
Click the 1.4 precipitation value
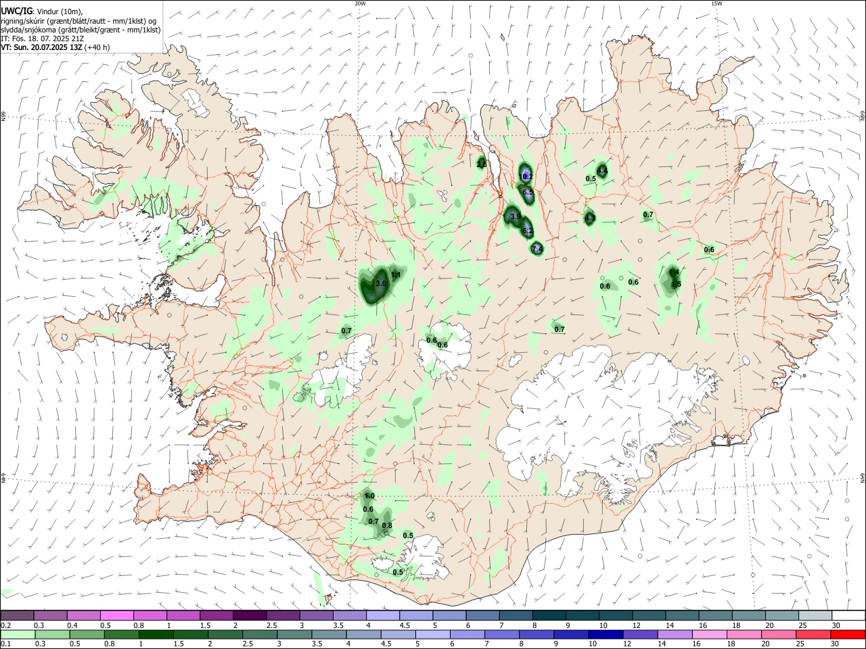click(674, 272)
